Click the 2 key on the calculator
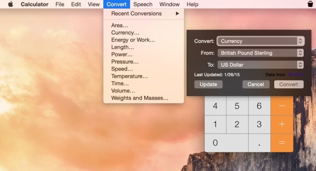 coord(237,125)
